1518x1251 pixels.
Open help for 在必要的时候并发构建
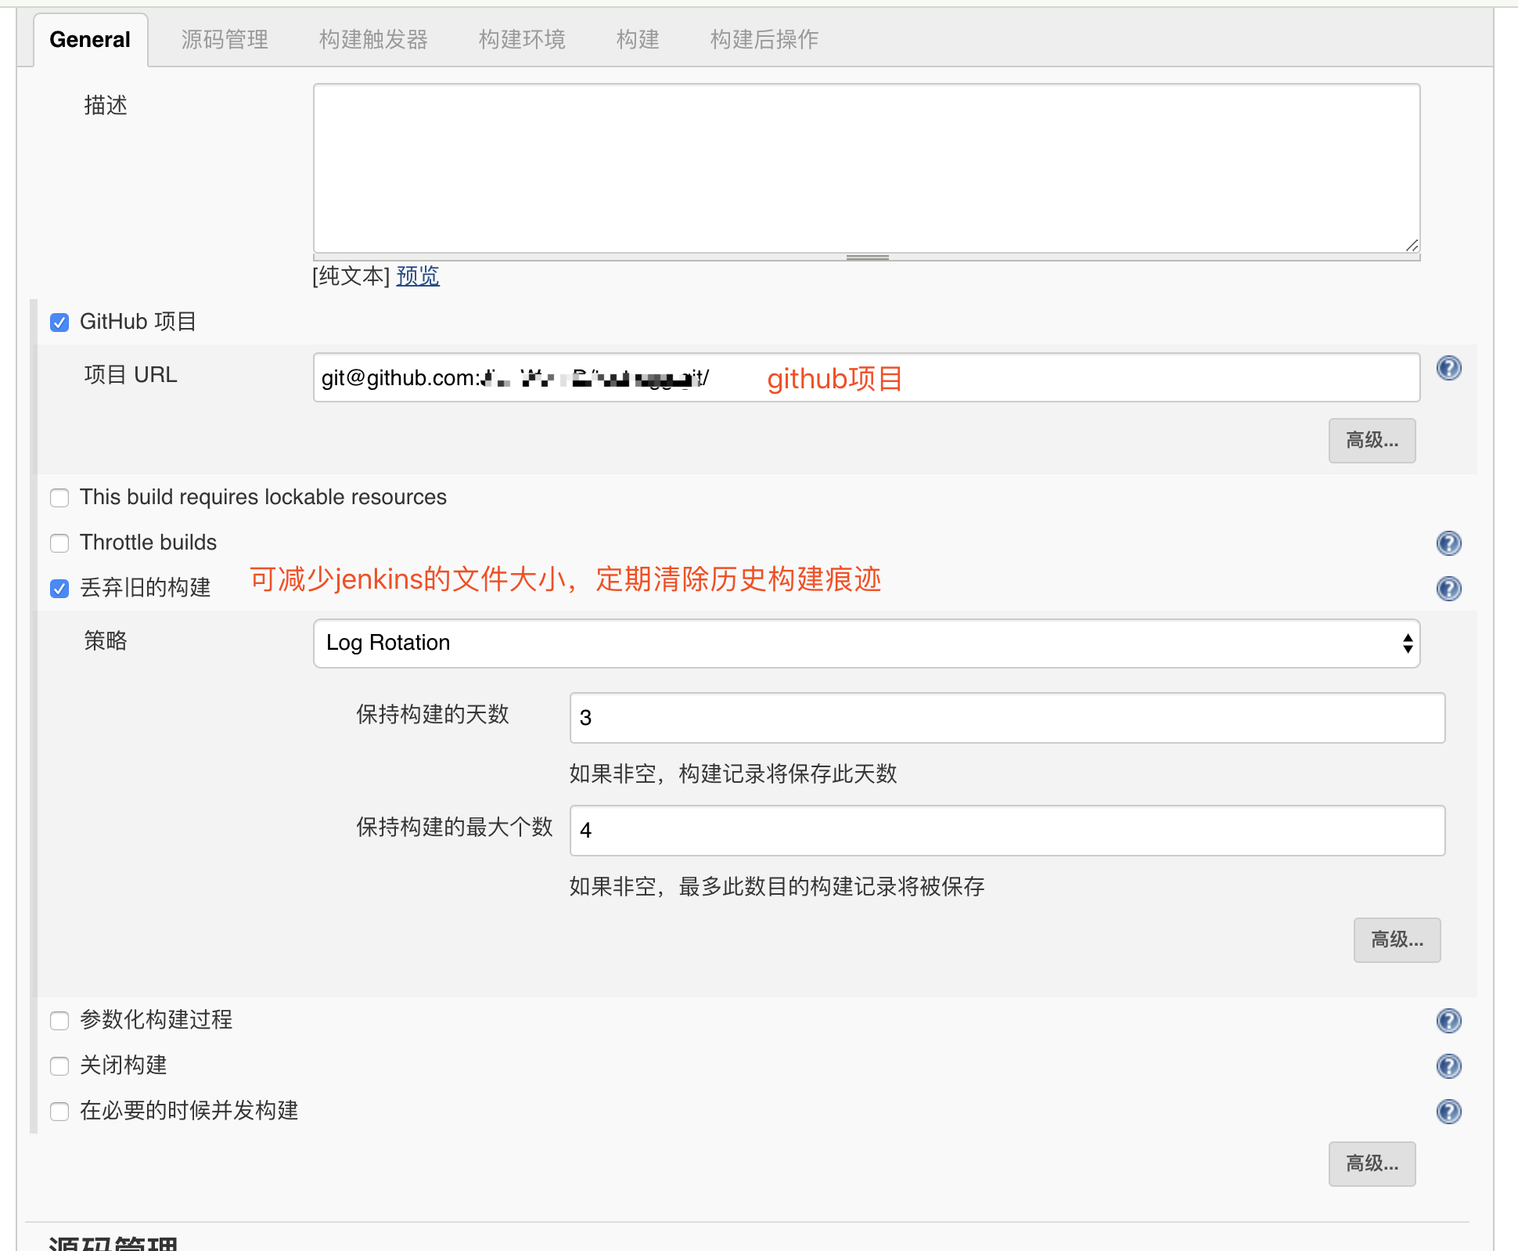click(x=1448, y=1111)
